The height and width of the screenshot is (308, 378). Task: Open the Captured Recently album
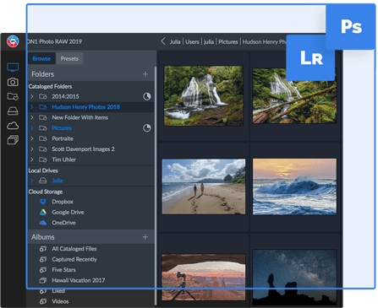[74, 259]
